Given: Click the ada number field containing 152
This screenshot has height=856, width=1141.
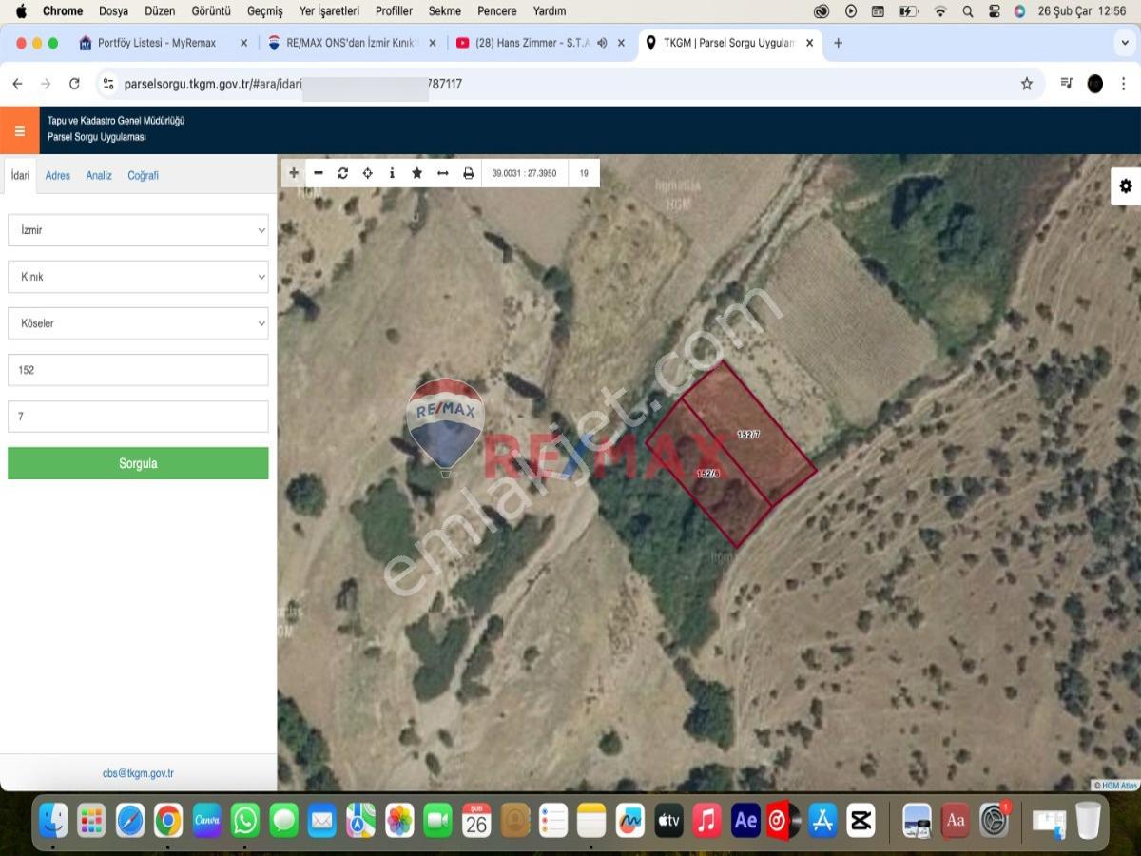Looking at the screenshot, I should [x=138, y=370].
